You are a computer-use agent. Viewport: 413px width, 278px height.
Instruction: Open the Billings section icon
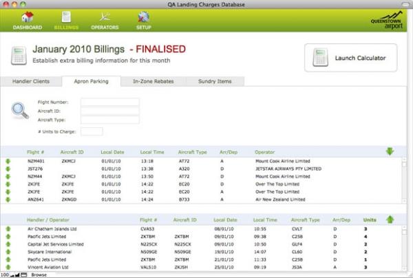(x=66, y=17)
